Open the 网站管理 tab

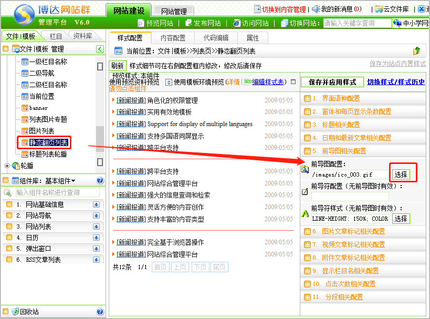tap(174, 11)
